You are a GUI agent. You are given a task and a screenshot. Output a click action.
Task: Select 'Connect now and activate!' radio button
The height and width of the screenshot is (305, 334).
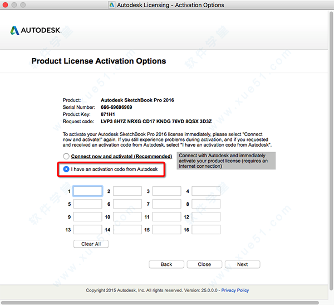[x=66, y=156]
